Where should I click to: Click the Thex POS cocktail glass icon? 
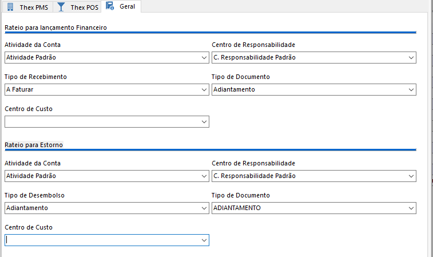click(61, 7)
